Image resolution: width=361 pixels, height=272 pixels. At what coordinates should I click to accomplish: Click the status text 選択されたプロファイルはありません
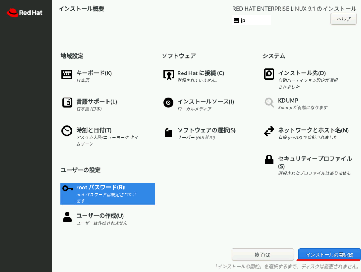[x=314, y=173]
